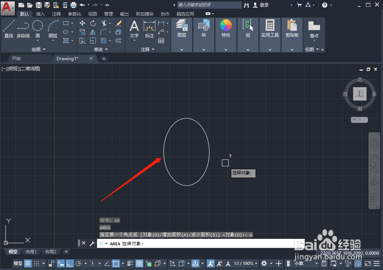Select the Copy objects tool icon
Screen dimensions: 383x270
click(82, 32)
